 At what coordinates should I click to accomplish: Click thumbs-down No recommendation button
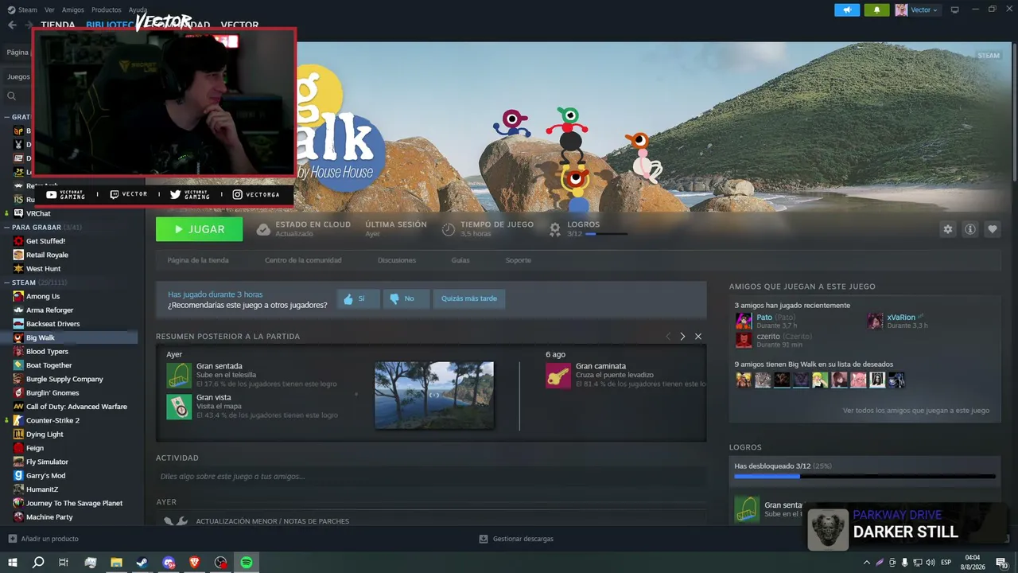406,298
